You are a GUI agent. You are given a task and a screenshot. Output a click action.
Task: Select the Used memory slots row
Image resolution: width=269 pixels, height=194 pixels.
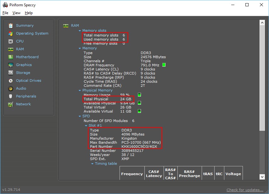104,39
